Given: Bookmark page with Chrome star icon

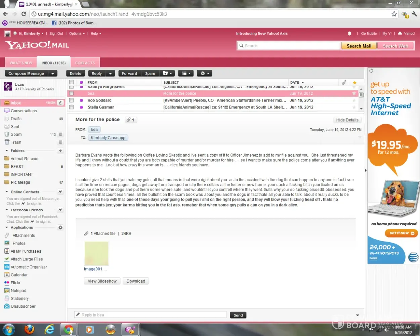Looking at the screenshot, I should pos(394,14).
